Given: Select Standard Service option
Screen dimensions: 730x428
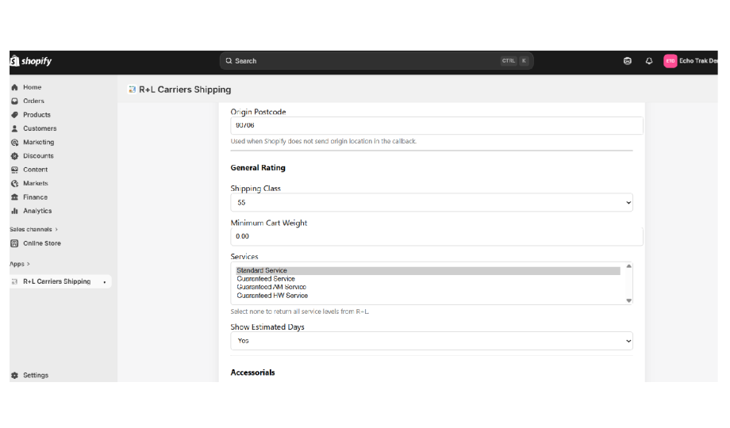Looking at the screenshot, I should click(262, 270).
